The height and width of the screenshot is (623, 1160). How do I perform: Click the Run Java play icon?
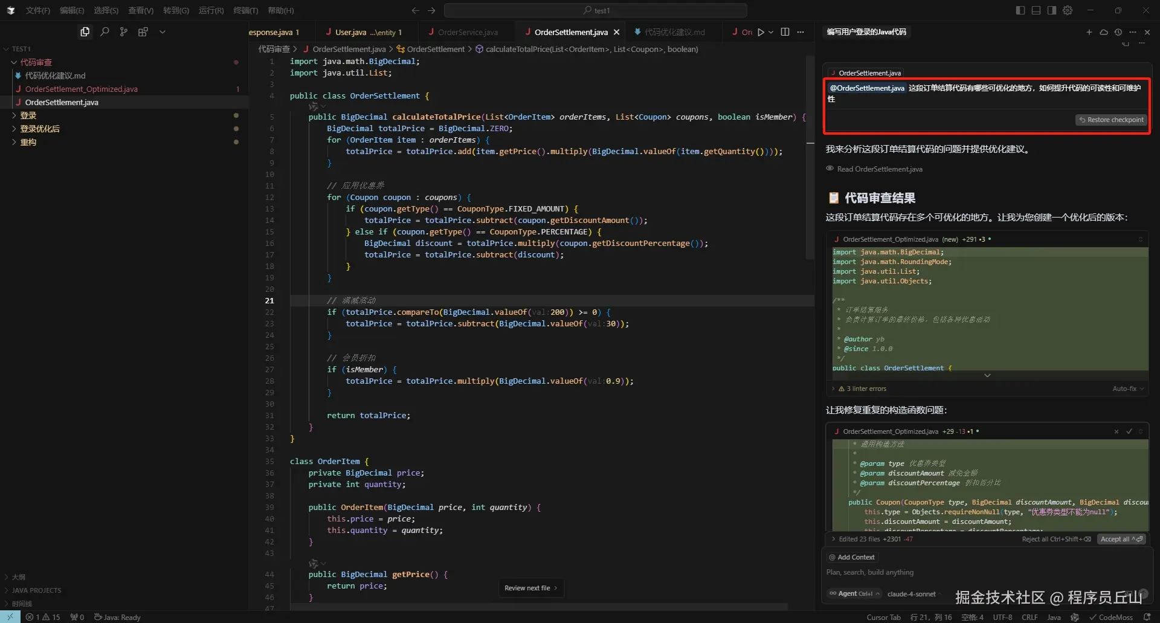(761, 32)
